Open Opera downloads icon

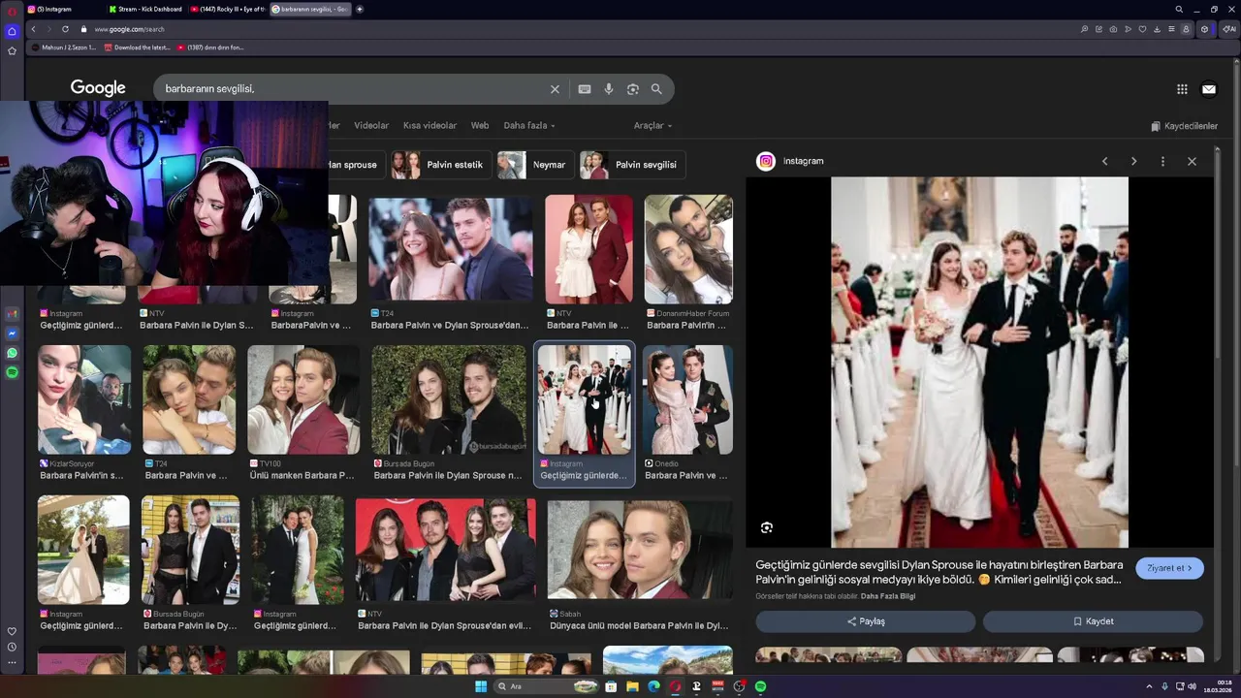[1157, 29]
